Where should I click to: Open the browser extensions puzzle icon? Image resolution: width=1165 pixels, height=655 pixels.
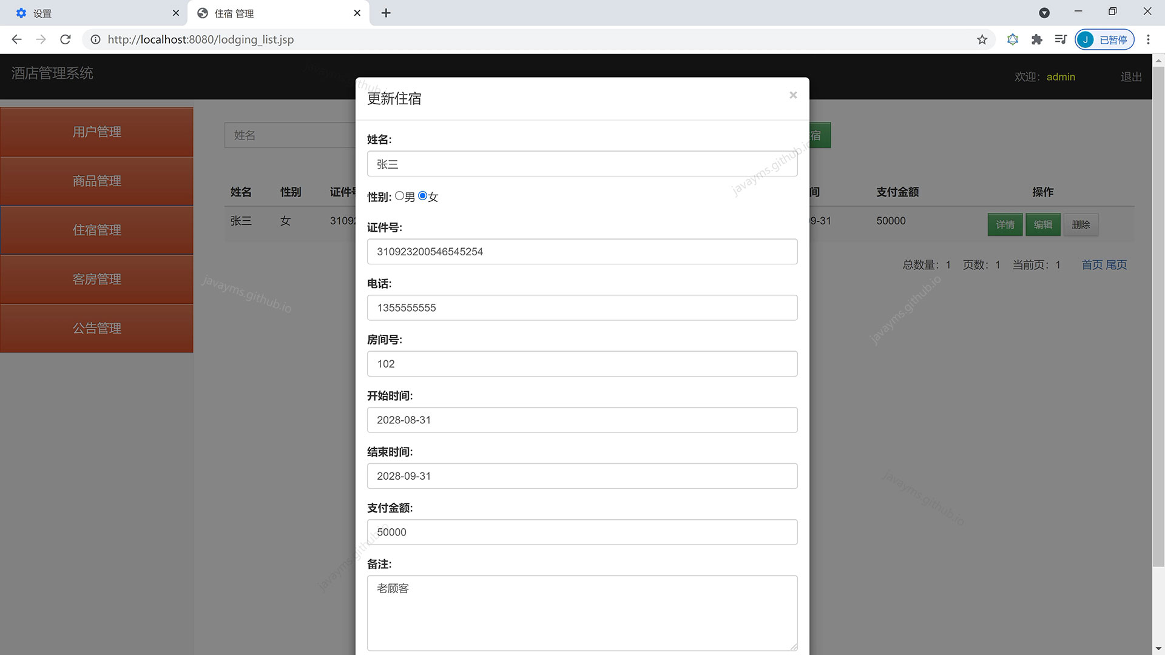tap(1036, 39)
